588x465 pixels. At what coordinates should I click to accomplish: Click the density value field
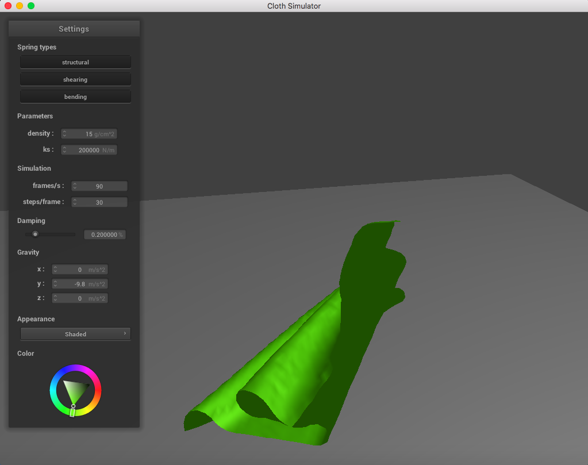pos(89,134)
